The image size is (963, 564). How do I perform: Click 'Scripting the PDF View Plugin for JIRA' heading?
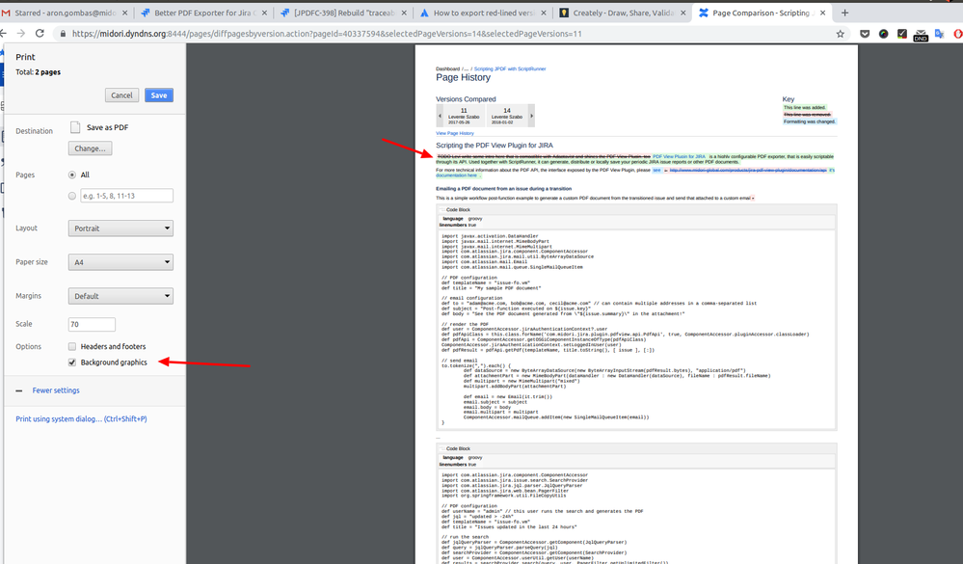point(495,146)
